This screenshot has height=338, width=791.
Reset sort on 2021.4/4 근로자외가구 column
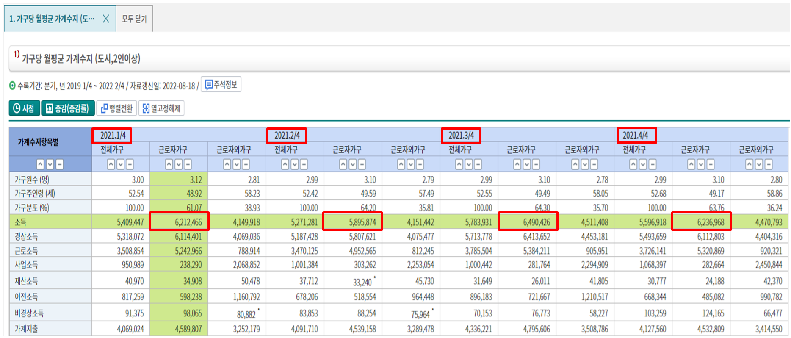(769, 164)
